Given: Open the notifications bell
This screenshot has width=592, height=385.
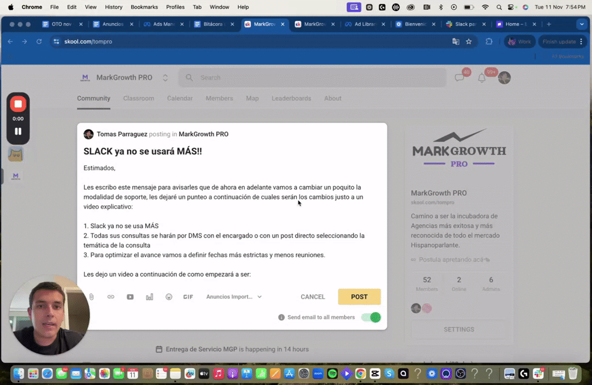Looking at the screenshot, I should coord(482,77).
